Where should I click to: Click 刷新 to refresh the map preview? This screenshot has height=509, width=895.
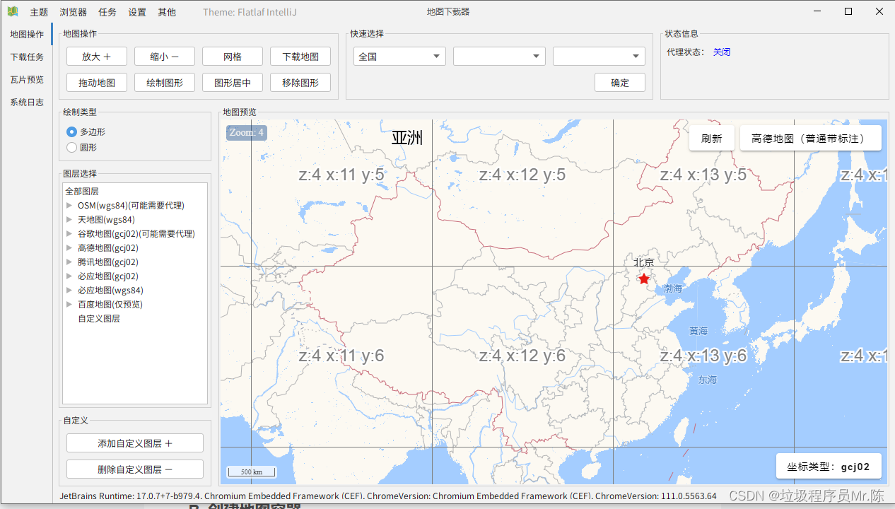[712, 137]
